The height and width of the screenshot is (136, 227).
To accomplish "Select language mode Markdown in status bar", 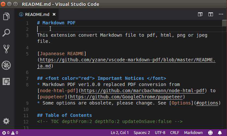I will tap(193, 133).
